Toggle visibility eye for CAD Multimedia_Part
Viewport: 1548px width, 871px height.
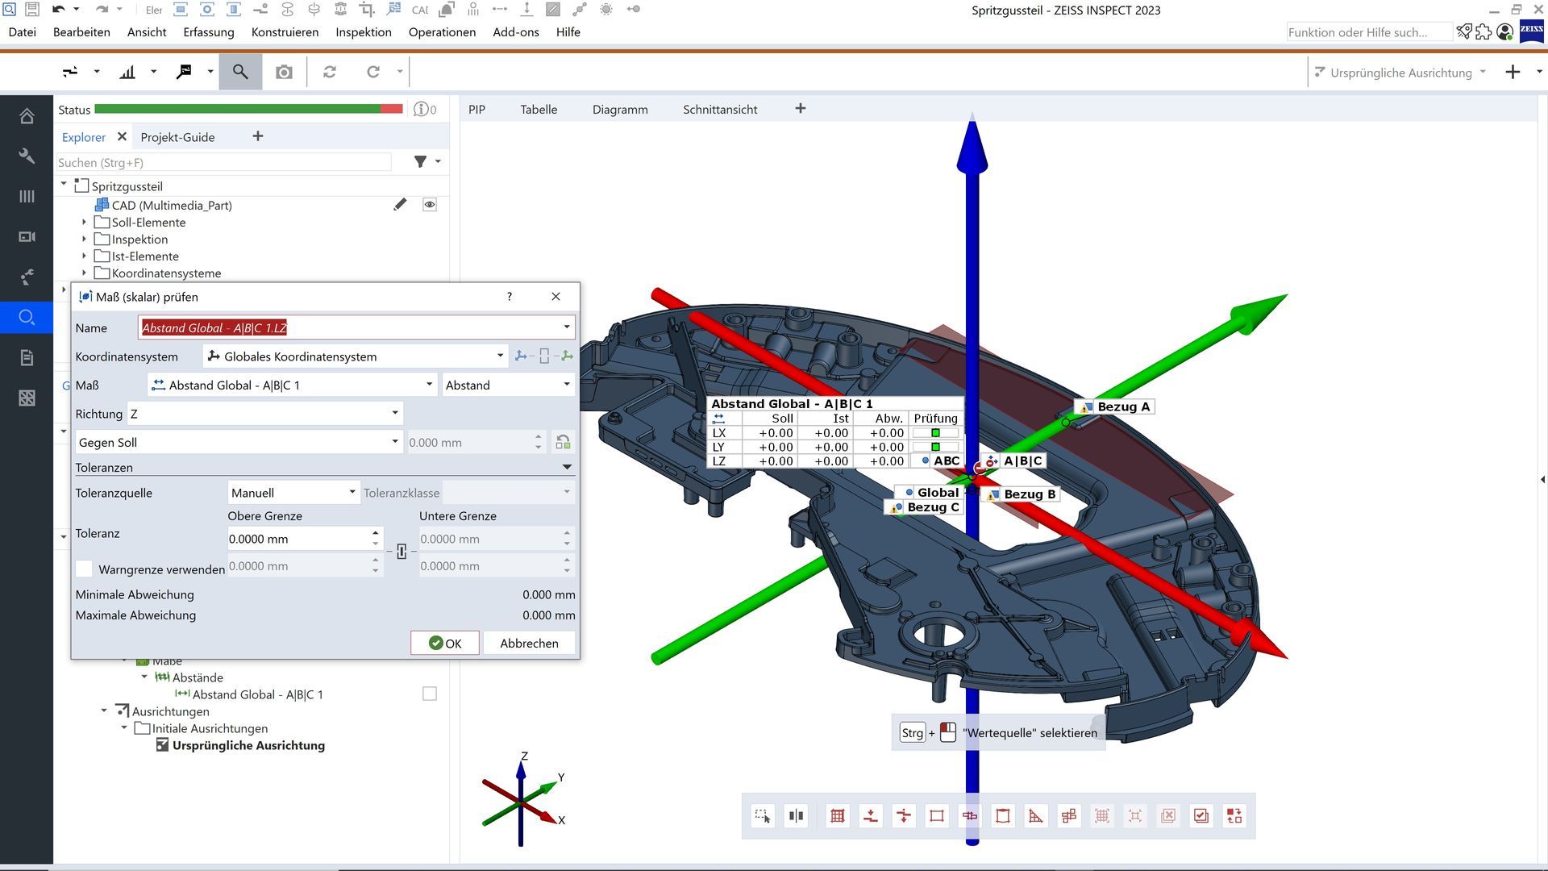coord(430,205)
